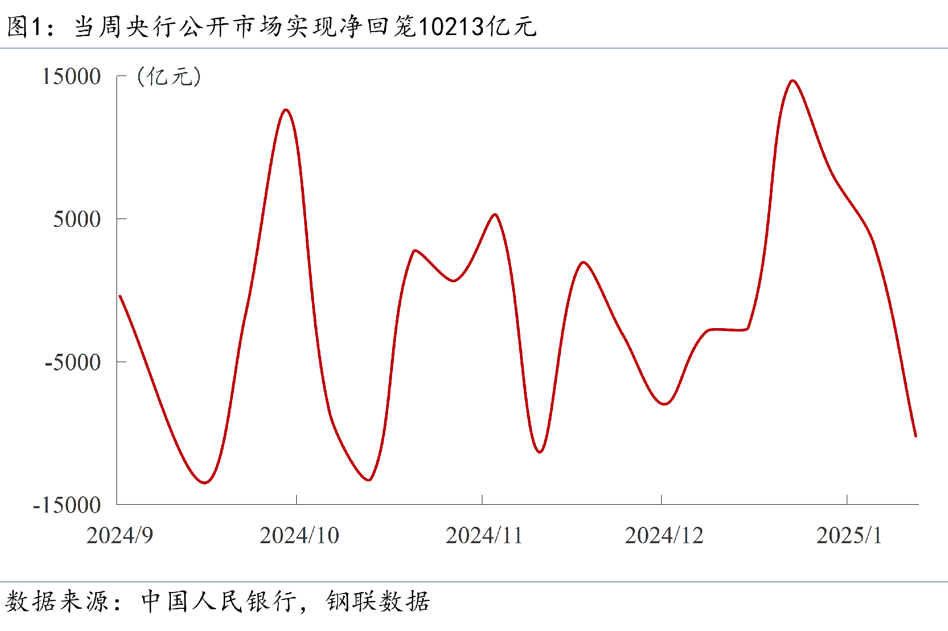Click the red line's November peak near 5000

tap(495, 215)
